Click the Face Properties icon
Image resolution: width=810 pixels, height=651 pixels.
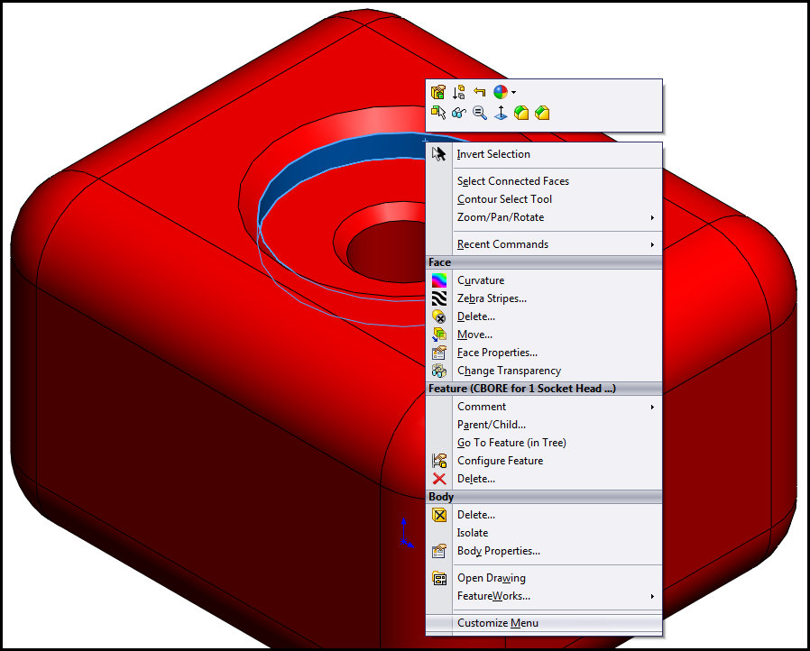coord(439,353)
